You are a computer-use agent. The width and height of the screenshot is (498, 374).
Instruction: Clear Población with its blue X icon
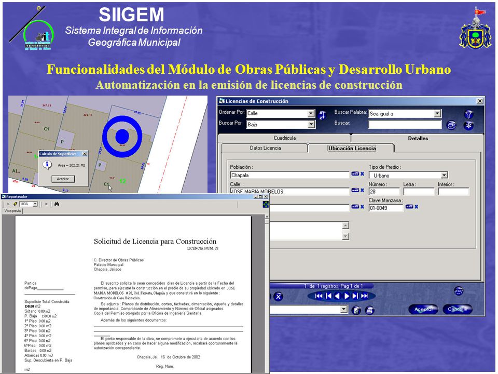362,174
